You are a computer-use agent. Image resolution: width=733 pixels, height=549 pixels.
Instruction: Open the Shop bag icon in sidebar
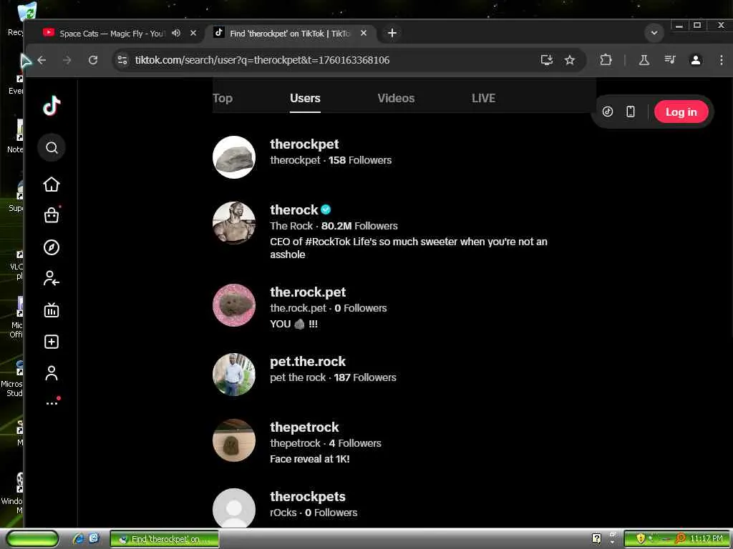click(x=52, y=215)
